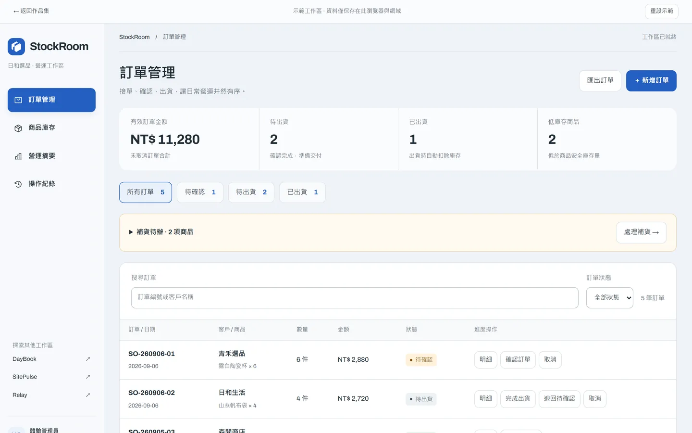Open 操作紀錄 in the sidebar

(x=52, y=184)
